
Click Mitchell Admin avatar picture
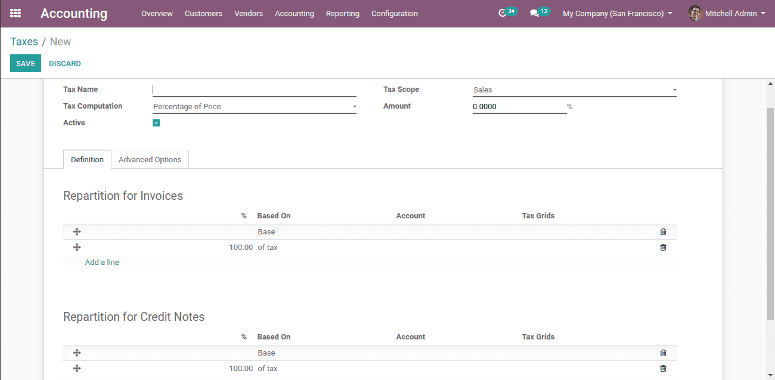click(x=695, y=13)
